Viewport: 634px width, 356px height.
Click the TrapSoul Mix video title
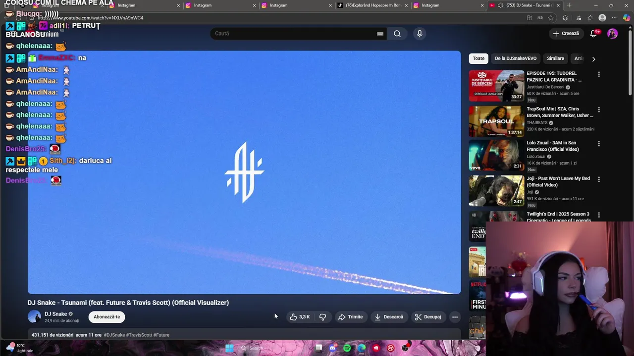click(560, 112)
